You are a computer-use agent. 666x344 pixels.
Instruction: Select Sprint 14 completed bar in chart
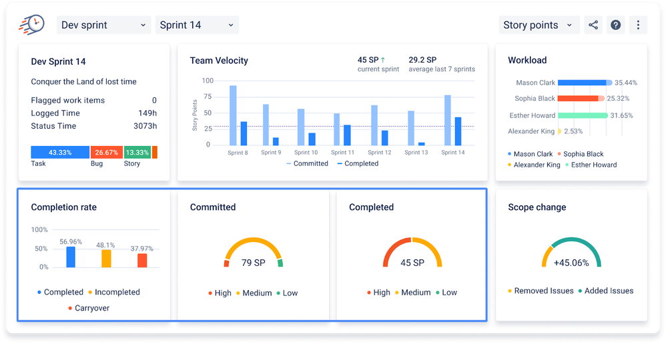pyautogui.click(x=458, y=131)
